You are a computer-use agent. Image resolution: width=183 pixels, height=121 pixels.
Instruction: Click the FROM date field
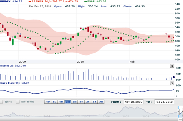pyautogui.click(x=133, y=102)
